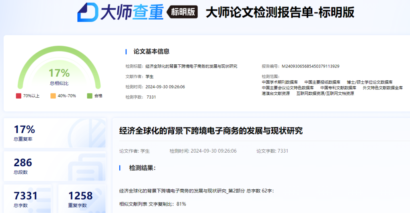
Task: Click the 7331 总字数 stat card
Action: [x=28, y=199]
